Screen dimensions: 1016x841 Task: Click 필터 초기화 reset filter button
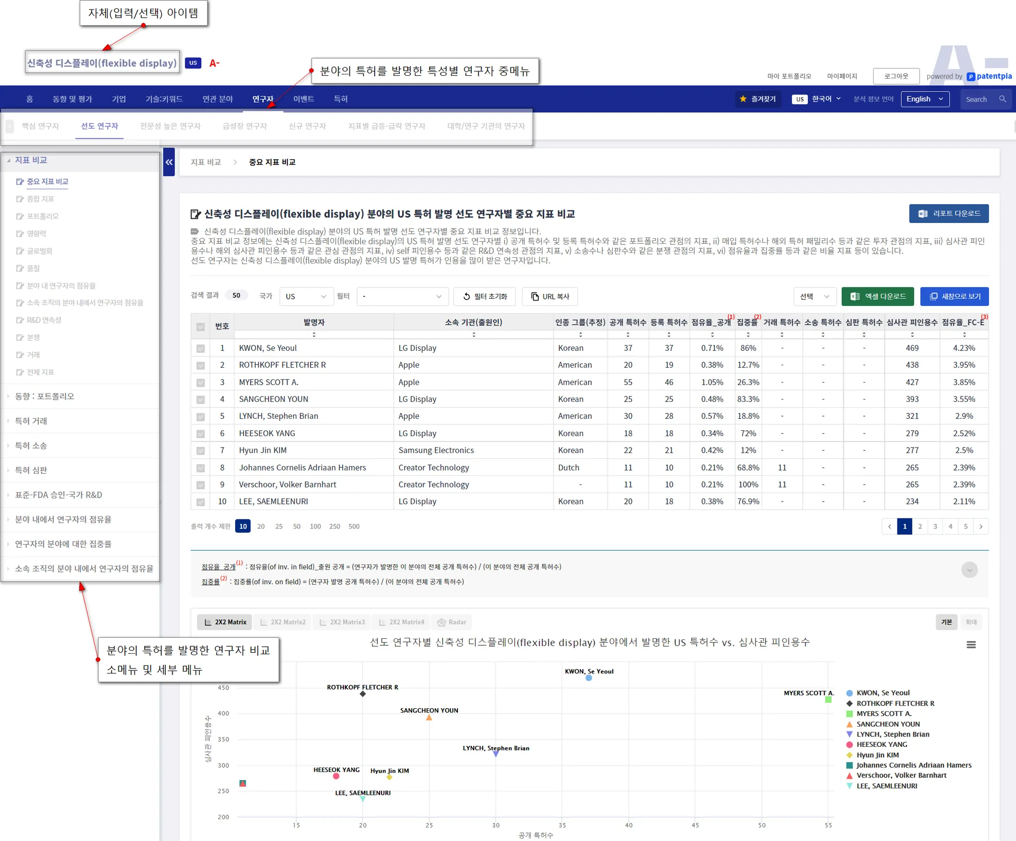(484, 296)
